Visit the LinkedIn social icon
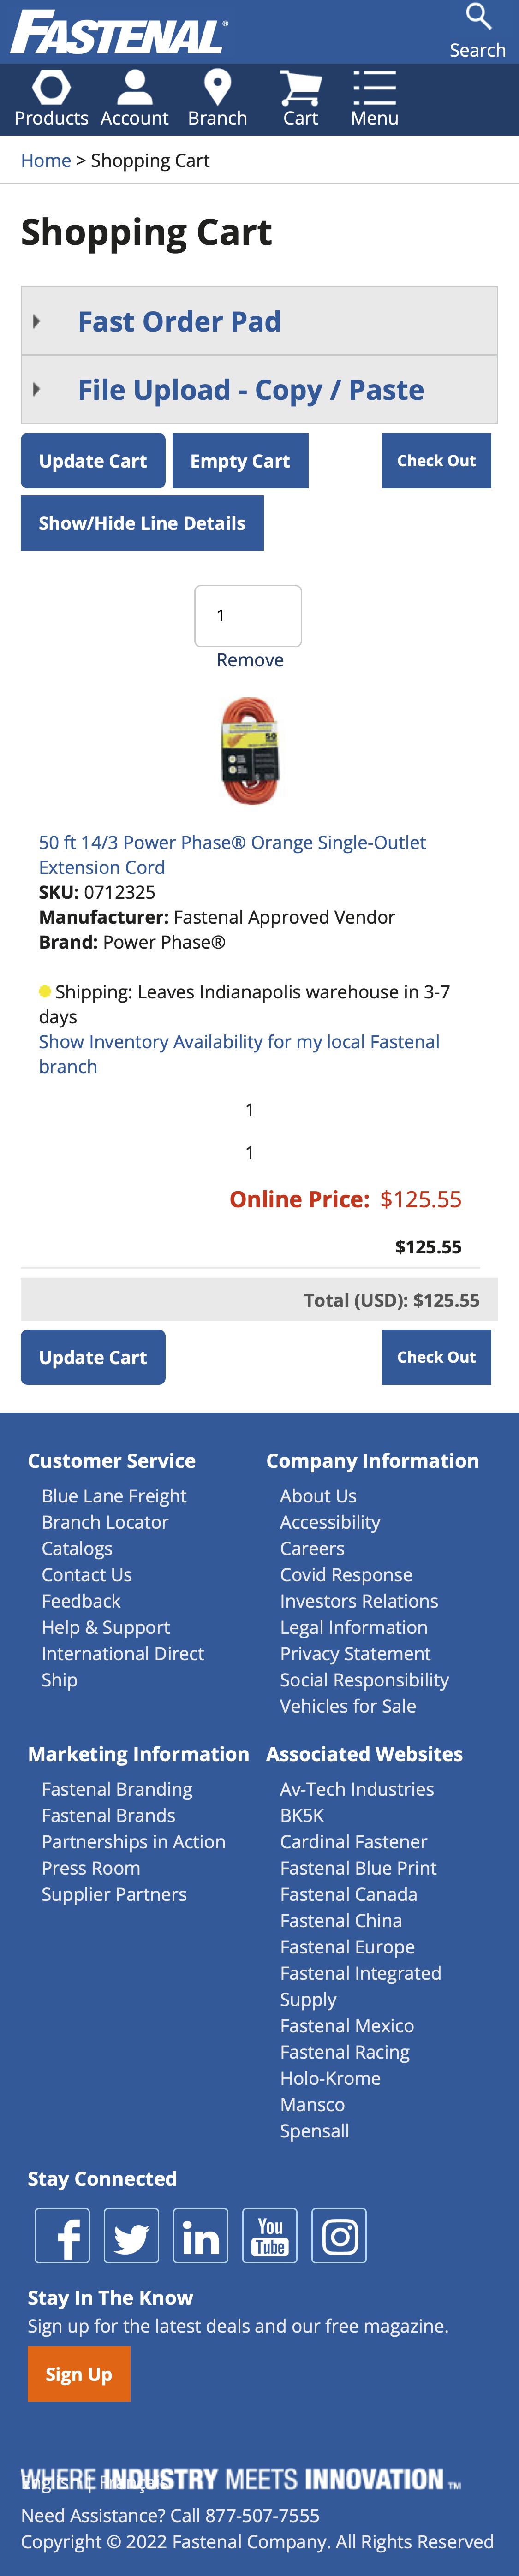This screenshot has width=519, height=2576. (x=200, y=2235)
